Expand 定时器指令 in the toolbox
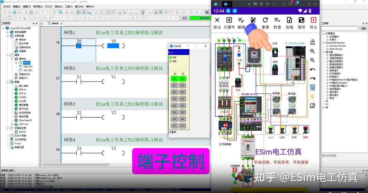Screen dimensions: 368x193 coord(327,89)
